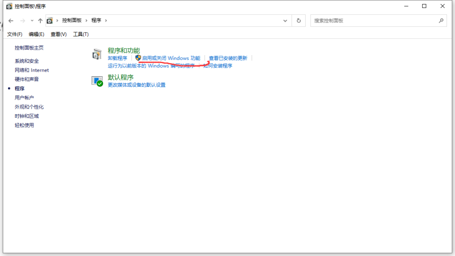Click 查看已安装的更新 link
455x256 pixels.
[228, 58]
